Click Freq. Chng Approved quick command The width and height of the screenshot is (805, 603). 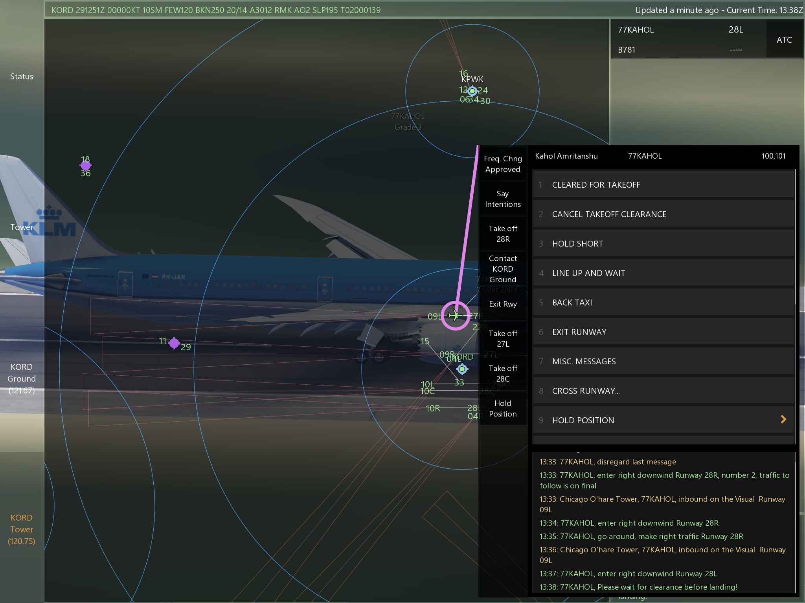coord(503,164)
